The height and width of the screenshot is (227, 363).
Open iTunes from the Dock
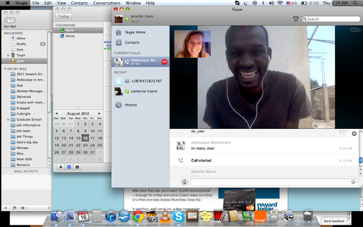pyautogui.click(x=111, y=217)
